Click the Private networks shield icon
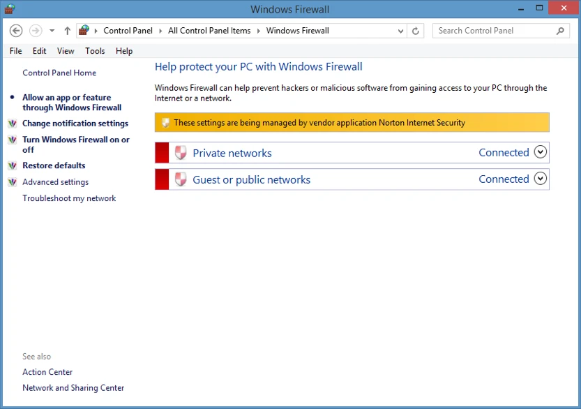 181,153
